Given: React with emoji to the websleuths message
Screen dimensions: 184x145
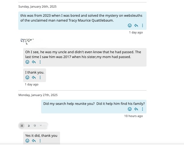Looking at the screenshot, I should tap(130, 26).
